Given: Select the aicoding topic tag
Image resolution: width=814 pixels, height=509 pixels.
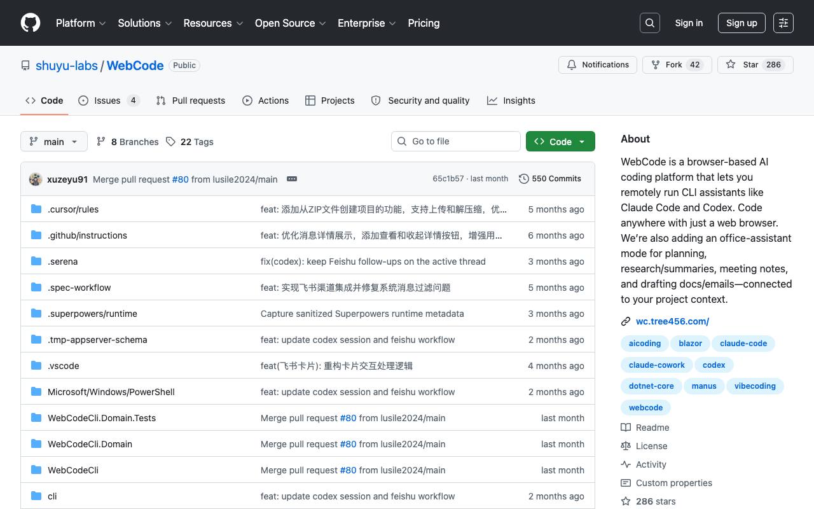Looking at the screenshot, I should [x=645, y=344].
